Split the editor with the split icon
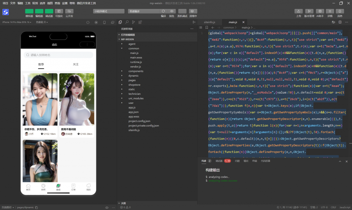Image resolution: width=352 pixels, height=210 pixels. tap(340, 22)
